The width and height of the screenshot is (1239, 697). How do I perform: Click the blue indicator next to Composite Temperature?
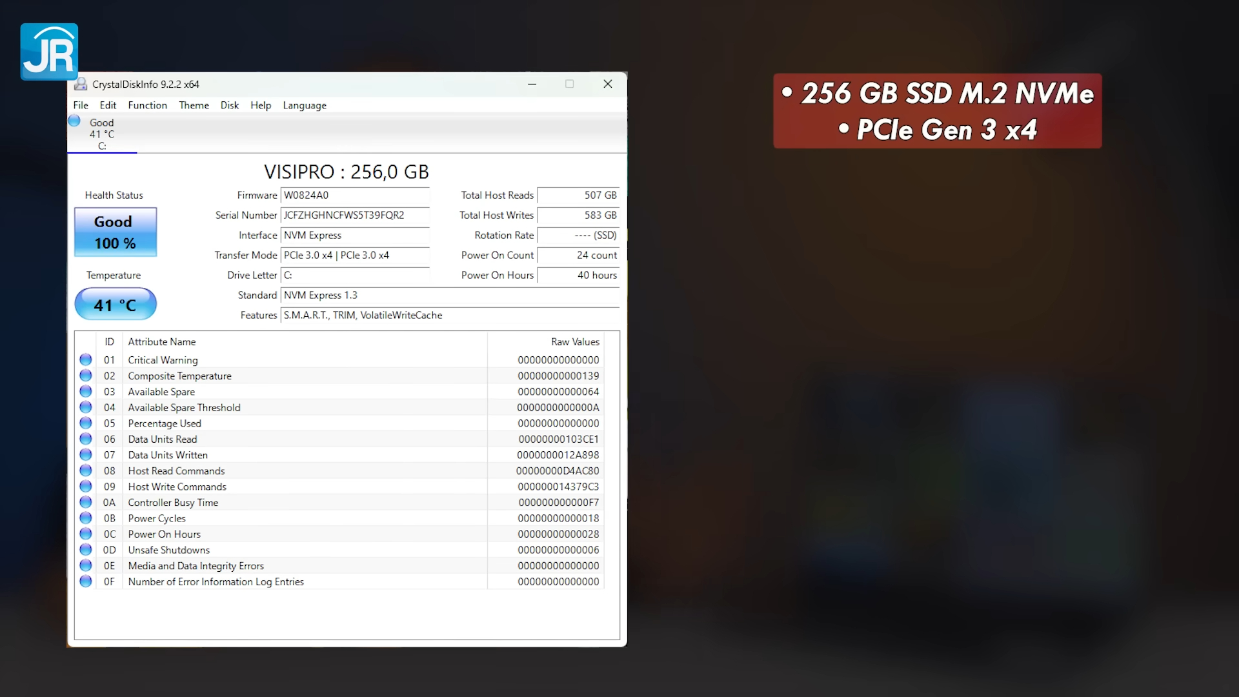(86, 375)
